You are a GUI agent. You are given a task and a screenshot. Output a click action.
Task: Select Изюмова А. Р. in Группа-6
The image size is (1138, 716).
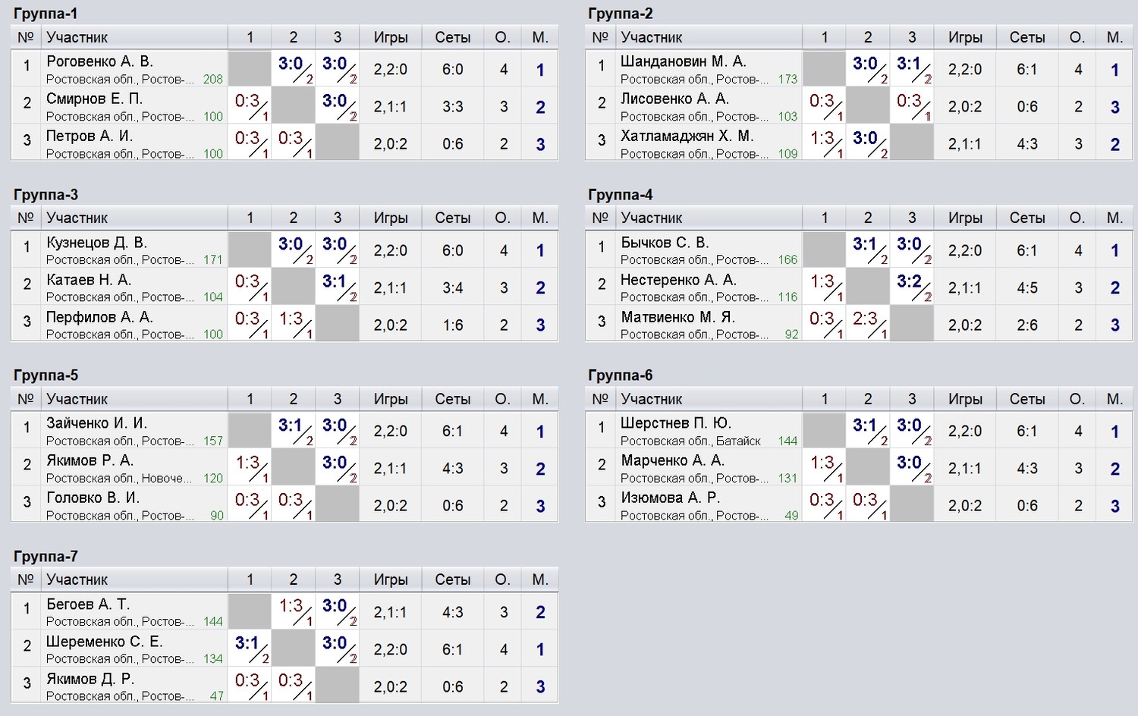[671, 498]
